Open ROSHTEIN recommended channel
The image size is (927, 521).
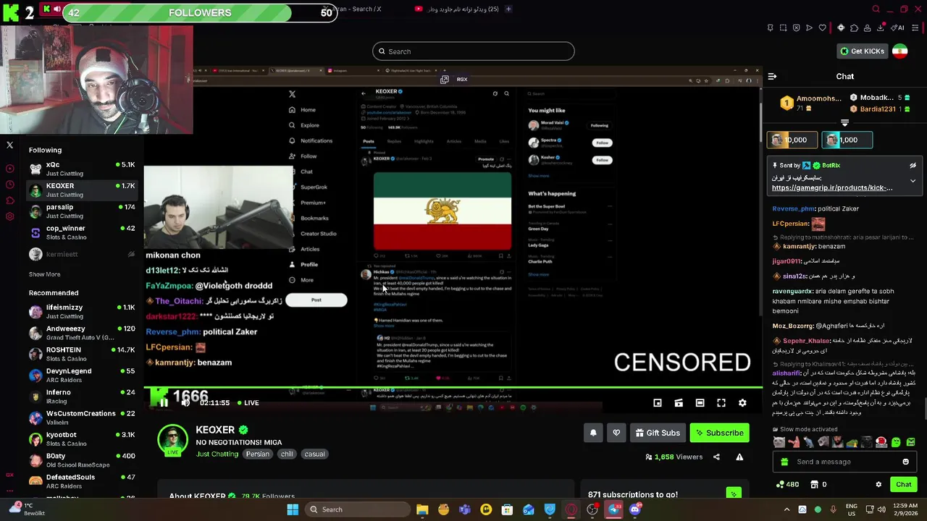tap(82, 354)
